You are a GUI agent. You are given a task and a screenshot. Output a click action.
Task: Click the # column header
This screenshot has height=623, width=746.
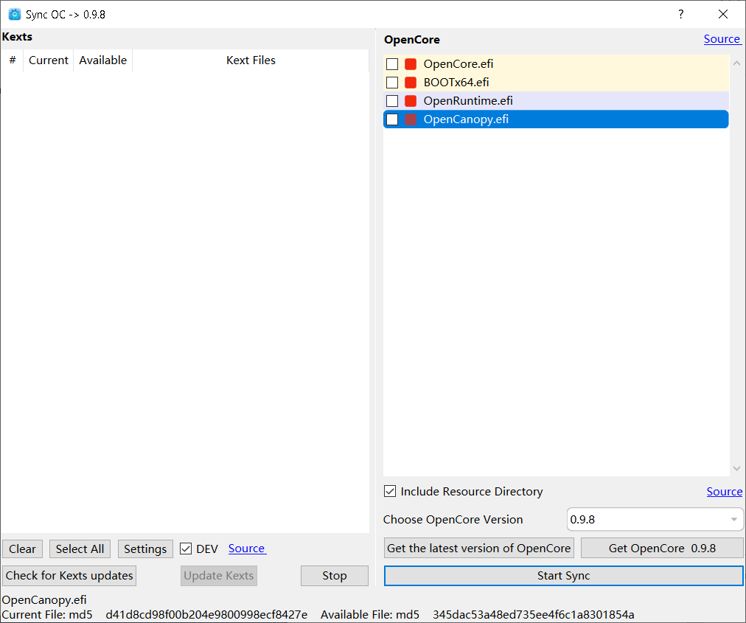click(13, 60)
